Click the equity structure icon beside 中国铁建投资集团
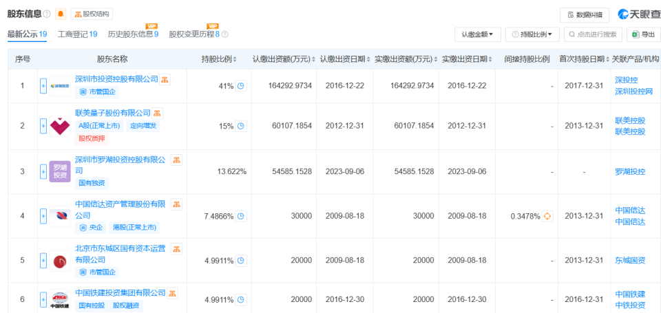This screenshot has height=313, width=661. pyautogui.click(x=172, y=293)
